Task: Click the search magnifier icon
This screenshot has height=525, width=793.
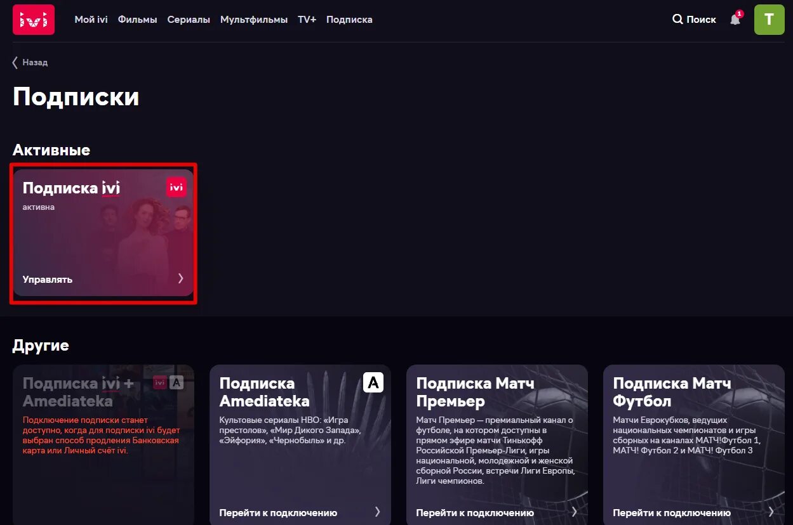Action: pyautogui.click(x=677, y=20)
